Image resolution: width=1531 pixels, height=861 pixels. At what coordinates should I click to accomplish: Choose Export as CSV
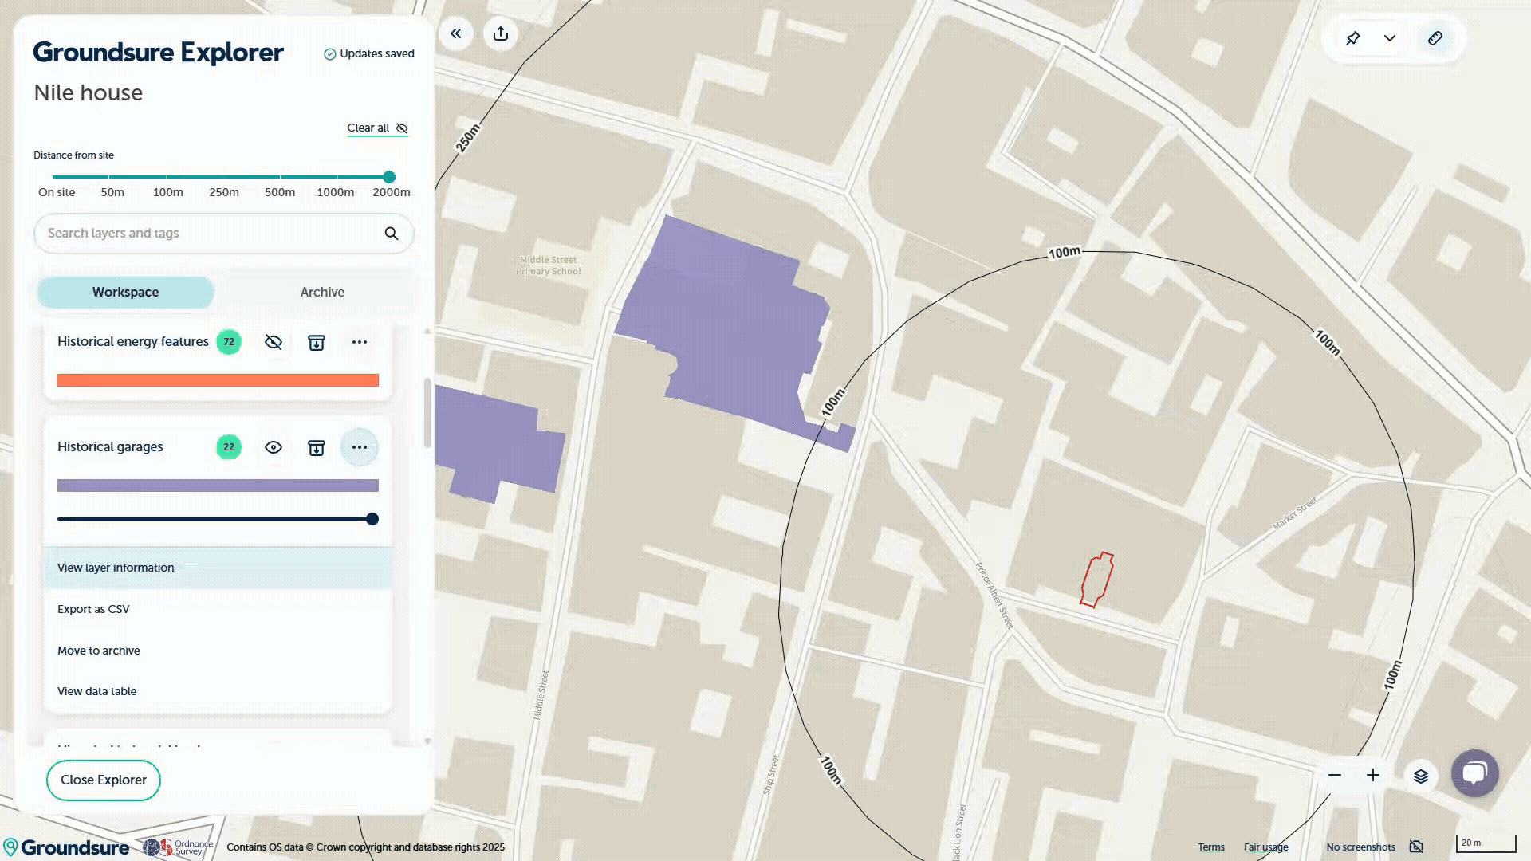coord(218,609)
